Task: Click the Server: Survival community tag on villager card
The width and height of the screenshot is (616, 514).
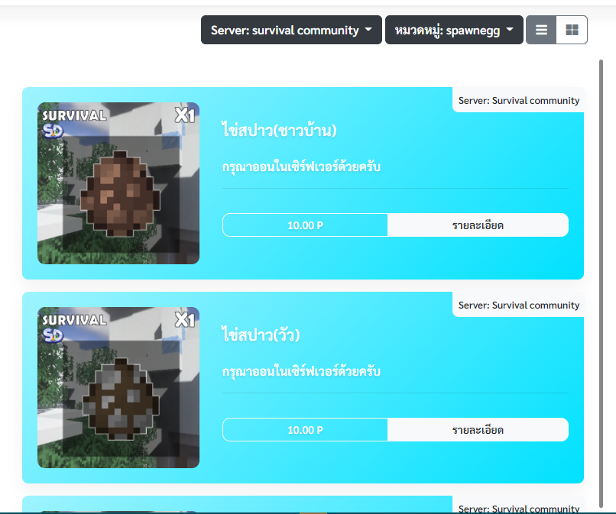Action: (x=519, y=101)
